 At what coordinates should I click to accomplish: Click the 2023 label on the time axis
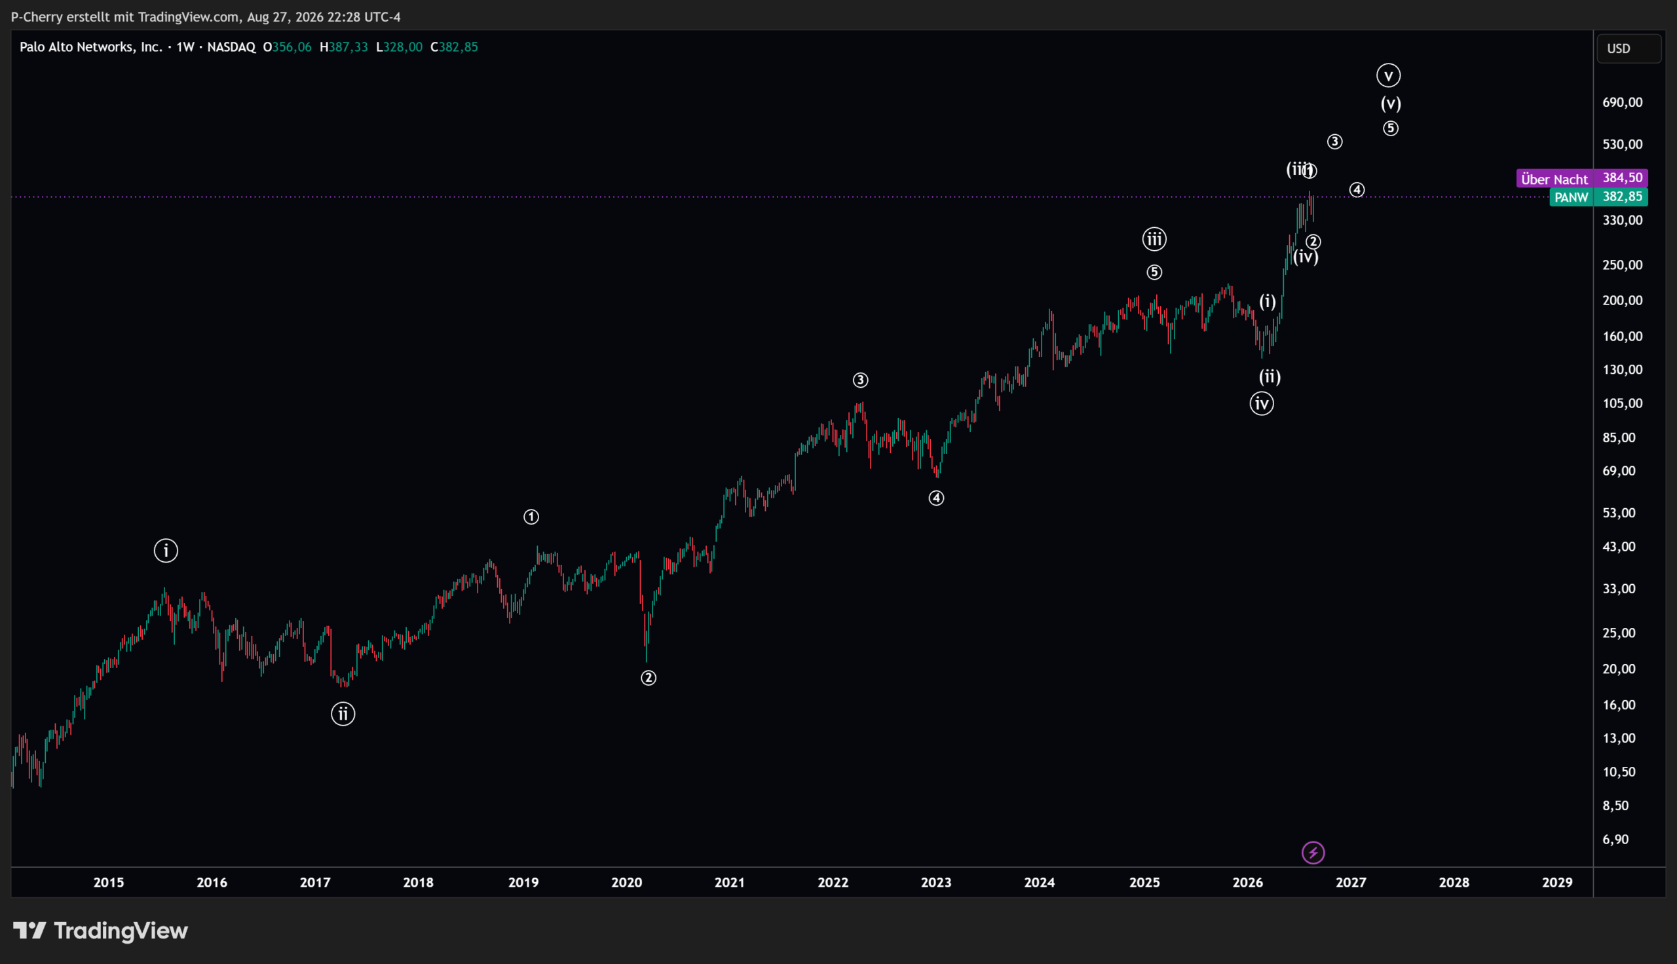pyautogui.click(x=936, y=883)
